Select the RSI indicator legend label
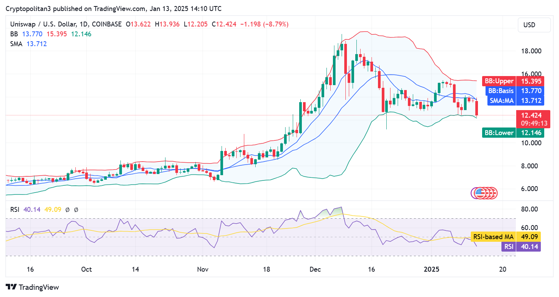Image resolution: width=559 pixels, height=297 pixels. tap(15, 210)
